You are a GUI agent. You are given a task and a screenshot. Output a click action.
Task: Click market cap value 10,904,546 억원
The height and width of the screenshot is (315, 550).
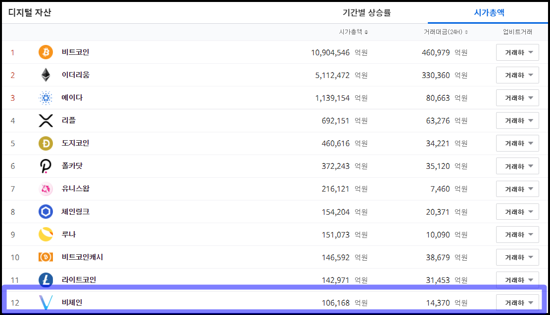[x=339, y=52]
